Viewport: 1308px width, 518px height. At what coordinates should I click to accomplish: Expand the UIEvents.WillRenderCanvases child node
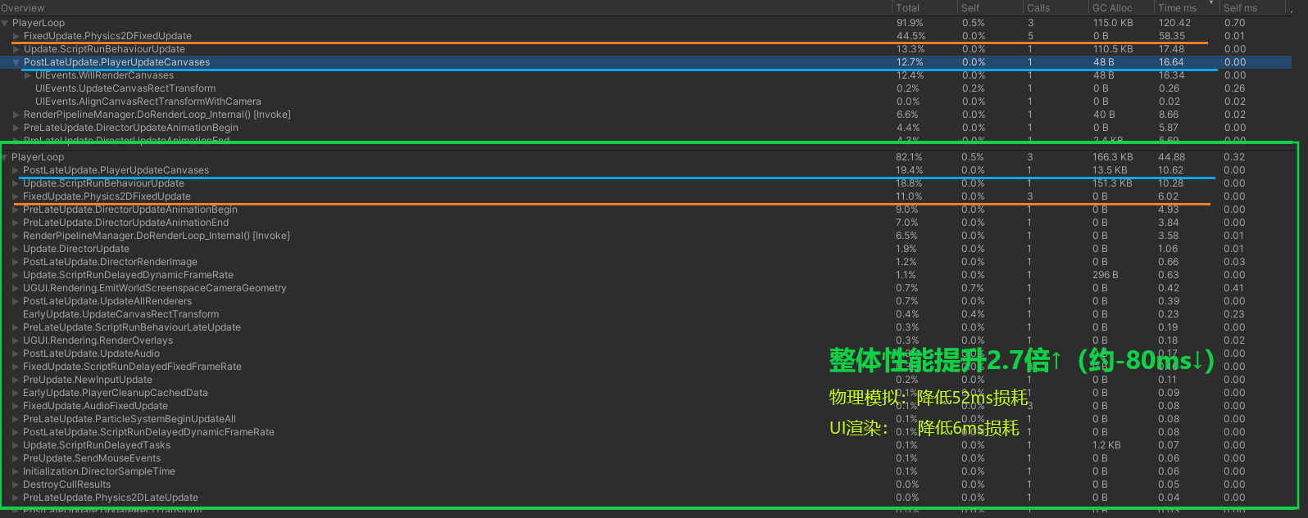coord(28,75)
